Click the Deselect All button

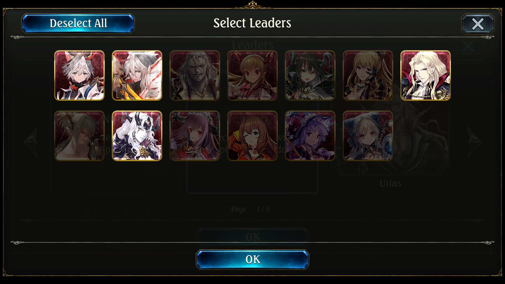(x=78, y=23)
